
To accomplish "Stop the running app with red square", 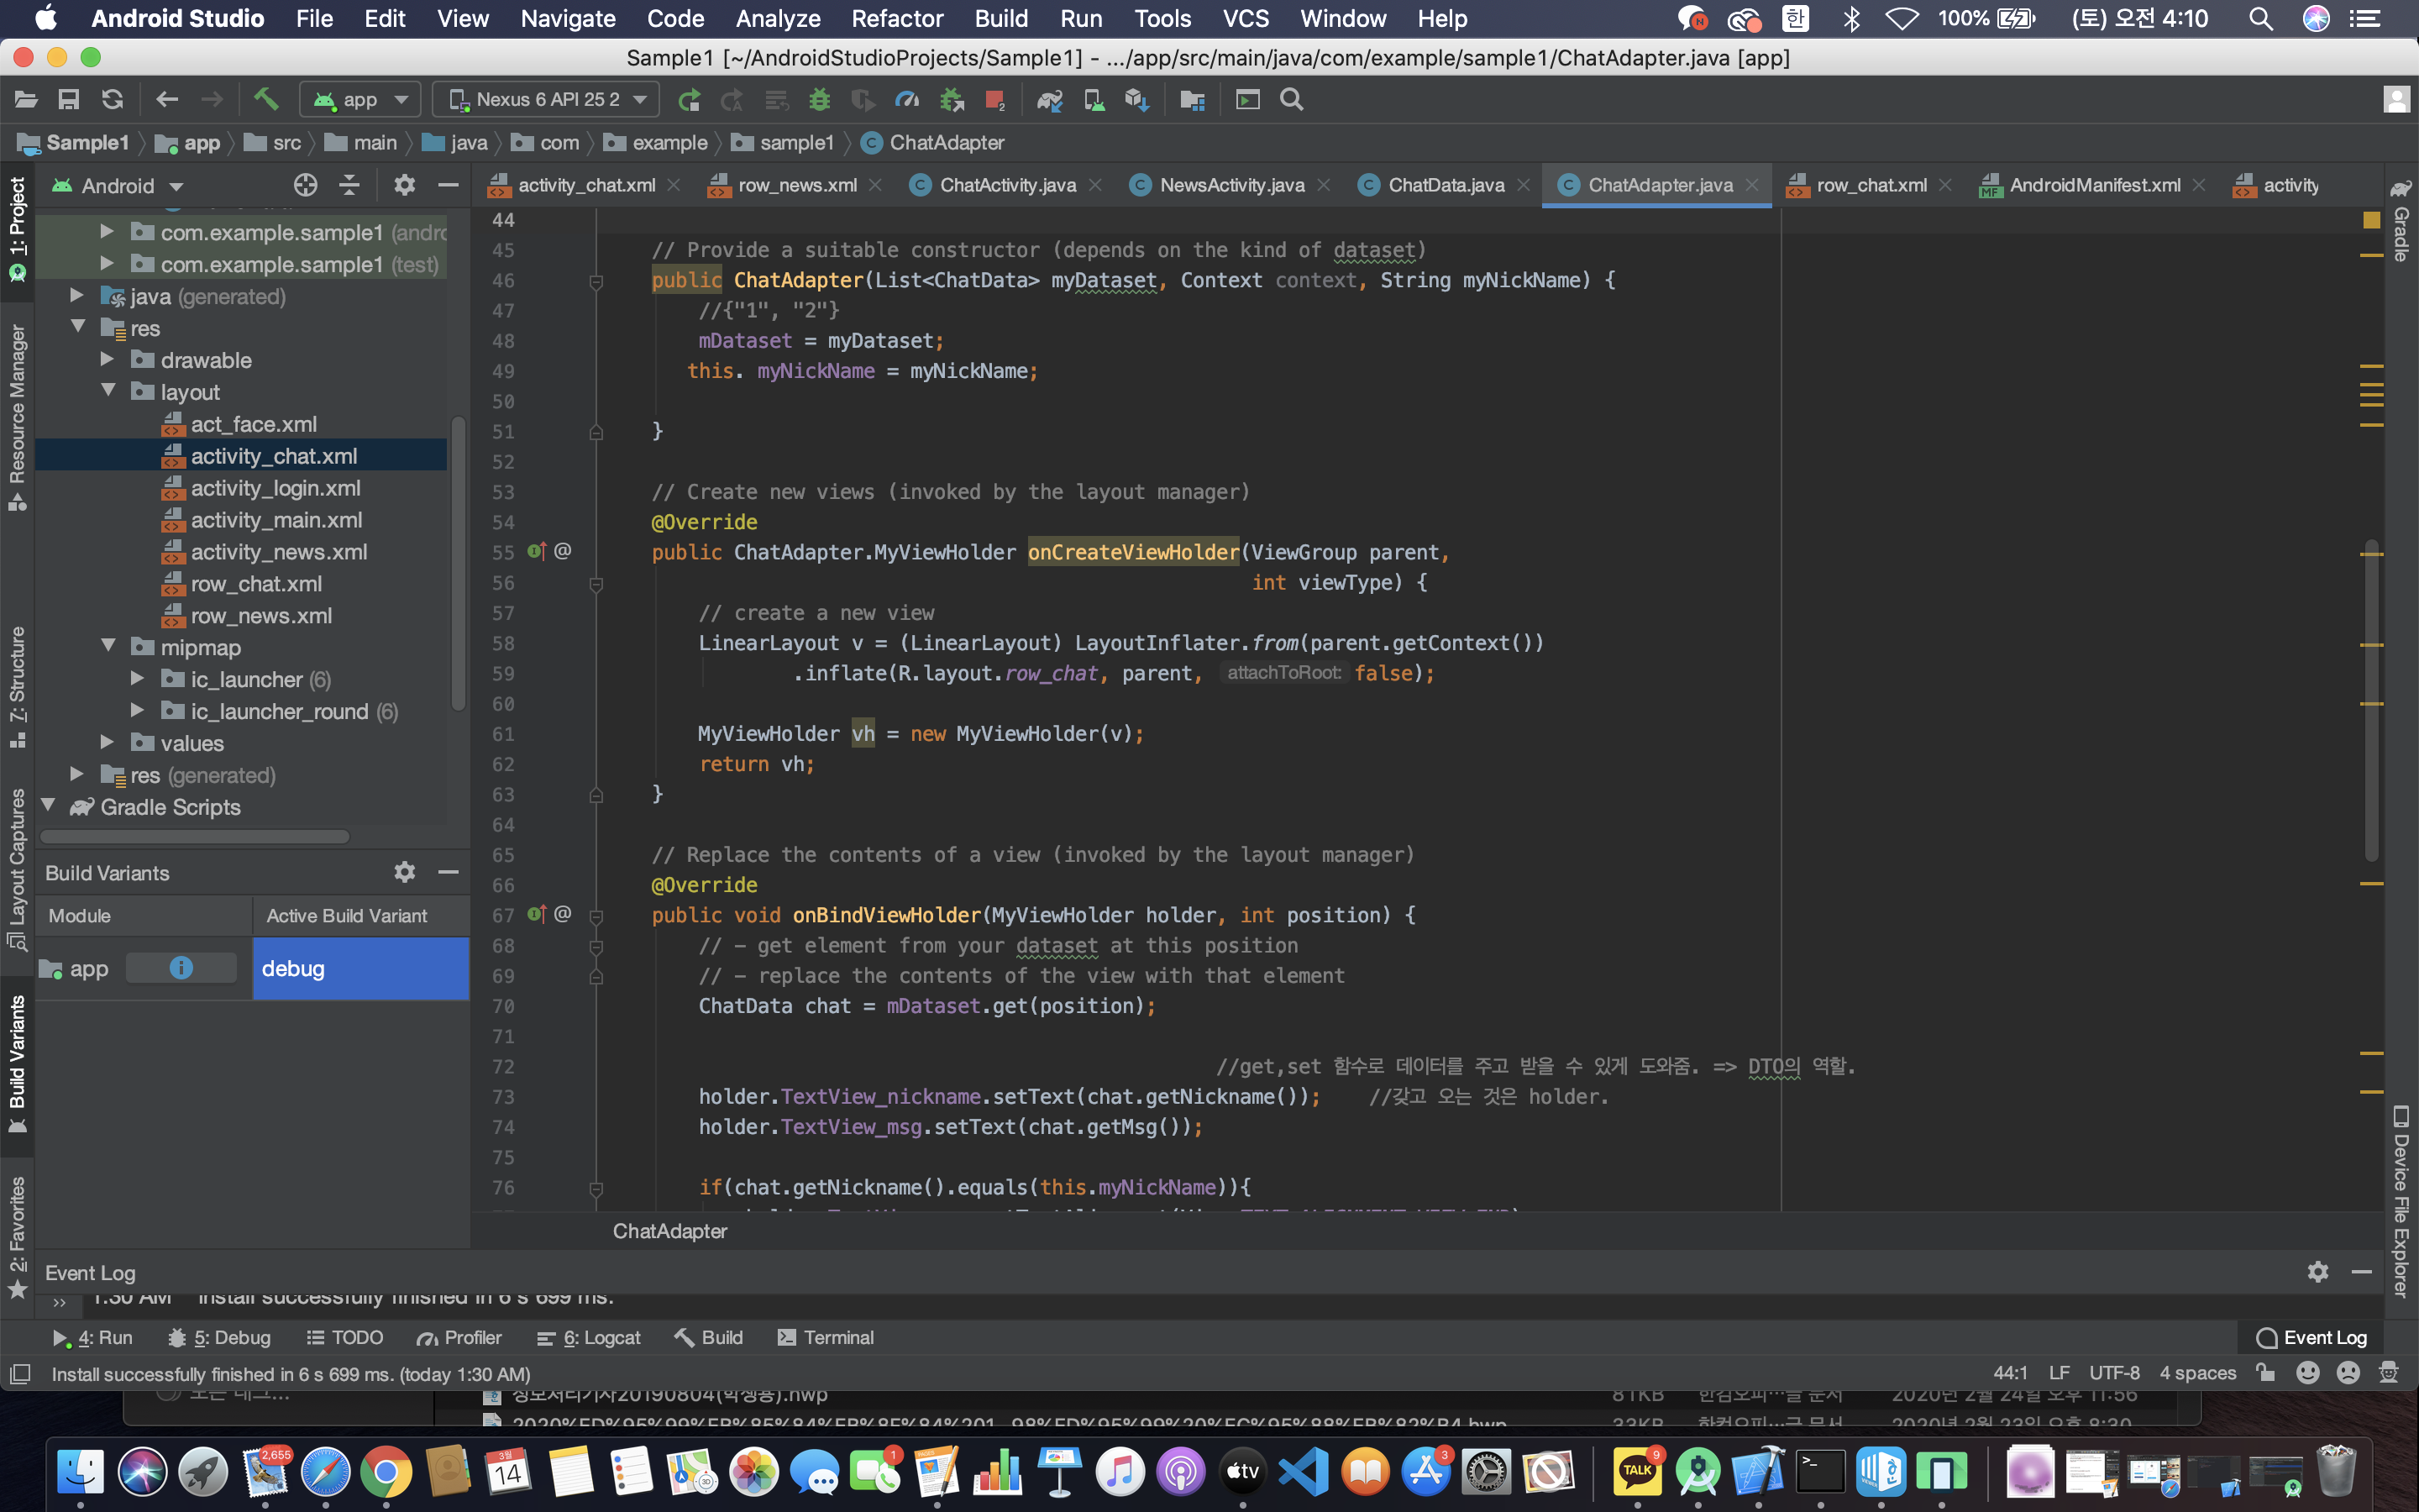I will tap(994, 99).
